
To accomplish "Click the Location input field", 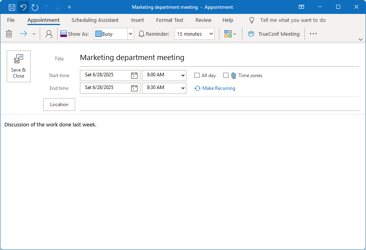I will click(x=219, y=105).
